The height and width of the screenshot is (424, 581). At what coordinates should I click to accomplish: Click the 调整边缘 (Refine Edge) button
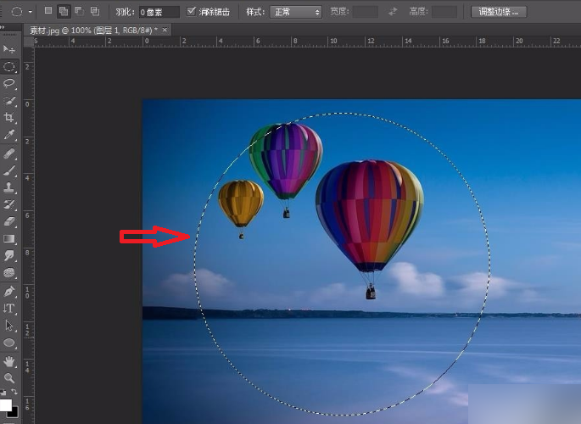(x=500, y=12)
